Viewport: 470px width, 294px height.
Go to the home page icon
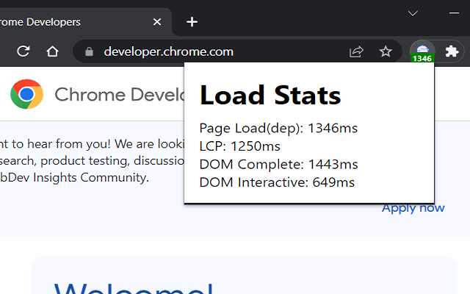pyautogui.click(x=52, y=51)
